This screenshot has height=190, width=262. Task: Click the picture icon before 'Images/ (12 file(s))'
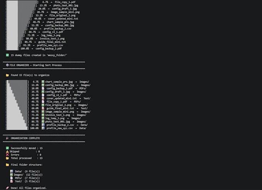point(11,175)
